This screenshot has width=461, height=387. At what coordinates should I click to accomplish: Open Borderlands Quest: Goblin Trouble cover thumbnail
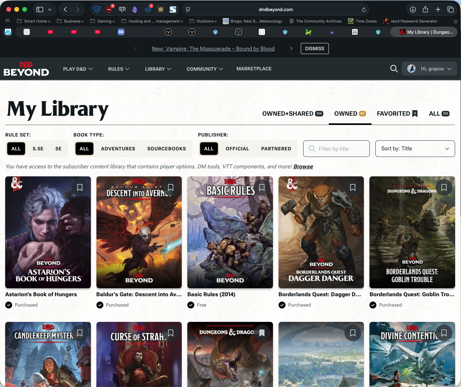click(412, 232)
